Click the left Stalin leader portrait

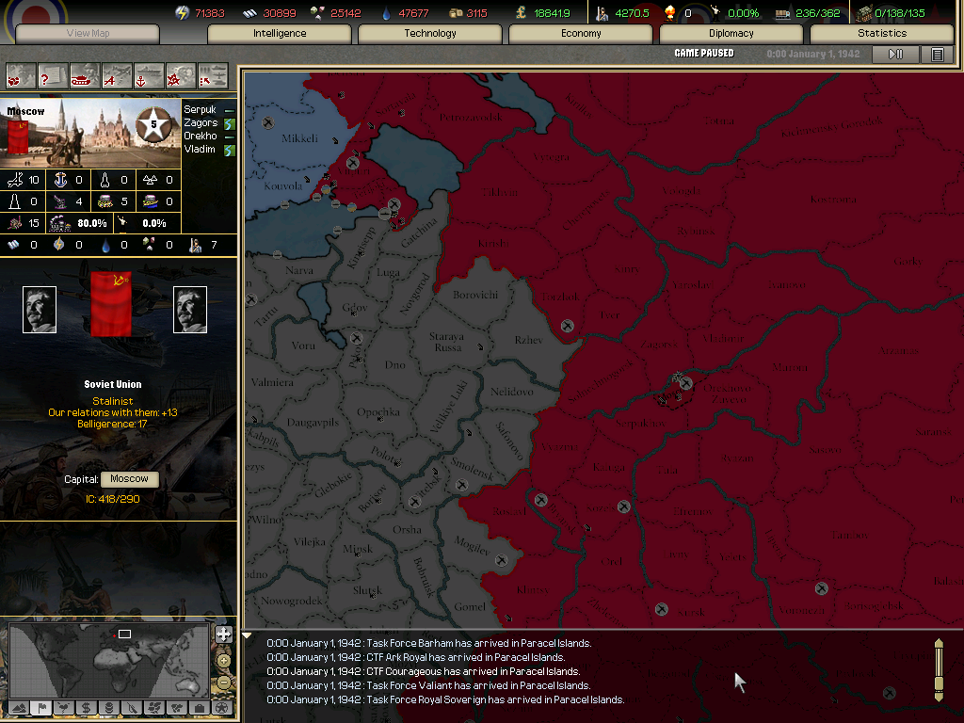tap(40, 309)
